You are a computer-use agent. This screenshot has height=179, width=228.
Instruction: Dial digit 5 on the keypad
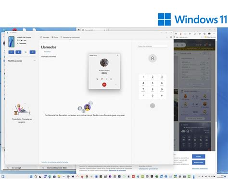(x=152, y=84)
